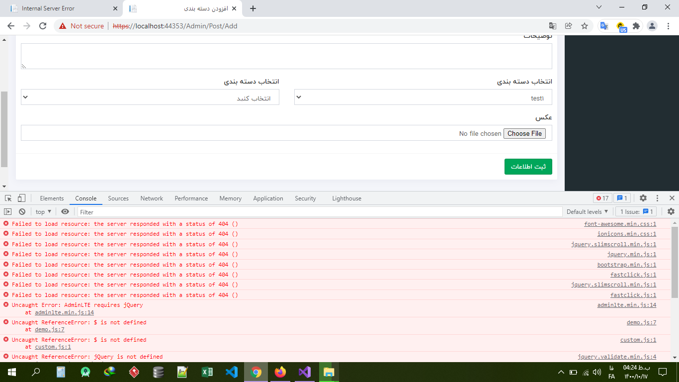Open the category dropdown showing test1
The image size is (679, 382).
click(423, 97)
